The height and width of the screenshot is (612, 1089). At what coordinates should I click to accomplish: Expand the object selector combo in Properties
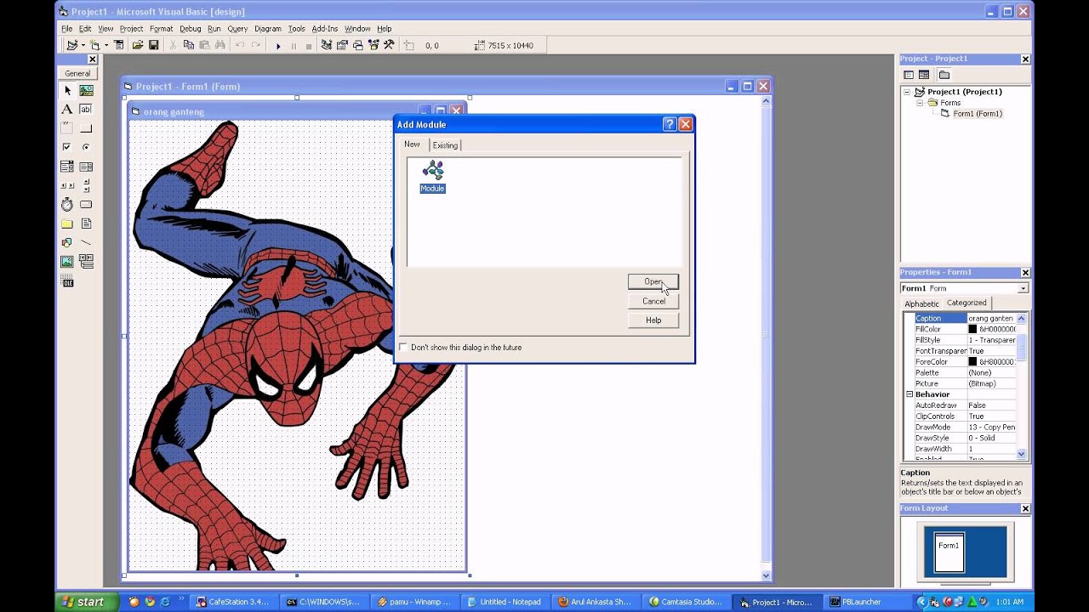point(1023,288)
